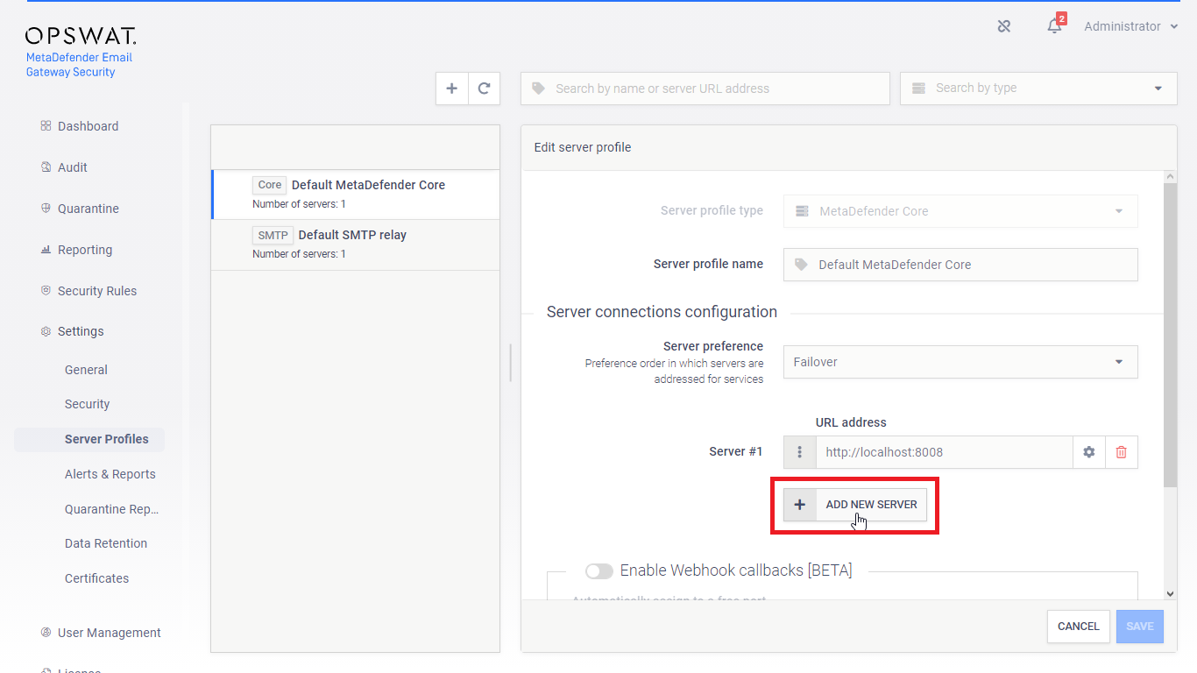This screenshot has height=673, width=1197.
Task: Collapse the Settings menu
Action: click(x=81, y=331)
